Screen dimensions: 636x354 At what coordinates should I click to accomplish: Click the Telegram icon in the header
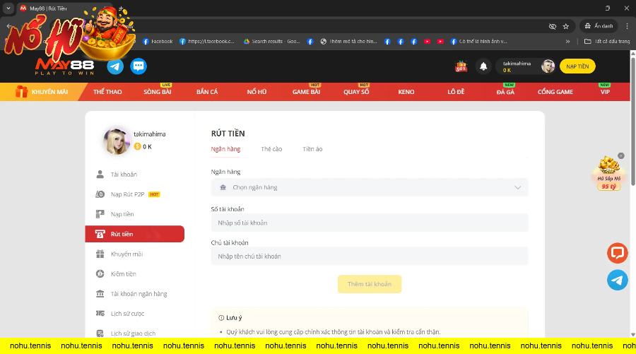(115, 66)
